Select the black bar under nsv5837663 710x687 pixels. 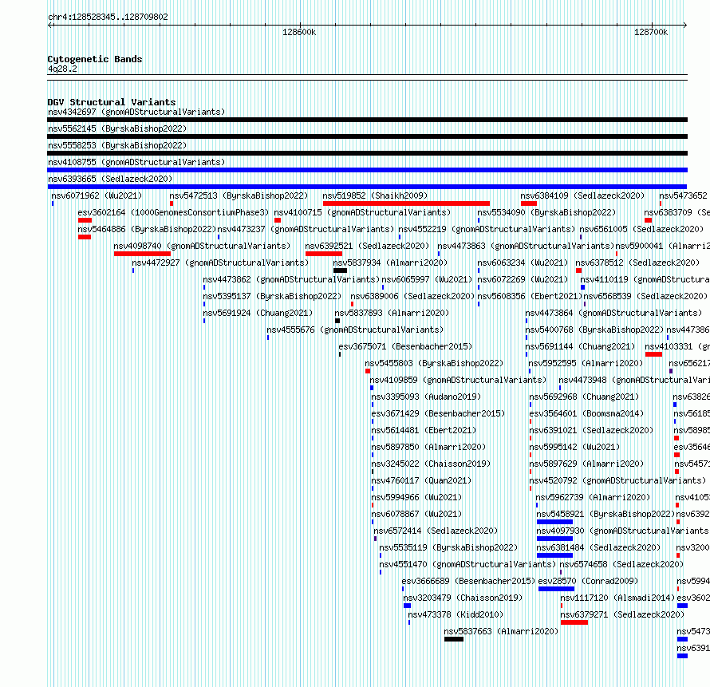tap(454, 639)
